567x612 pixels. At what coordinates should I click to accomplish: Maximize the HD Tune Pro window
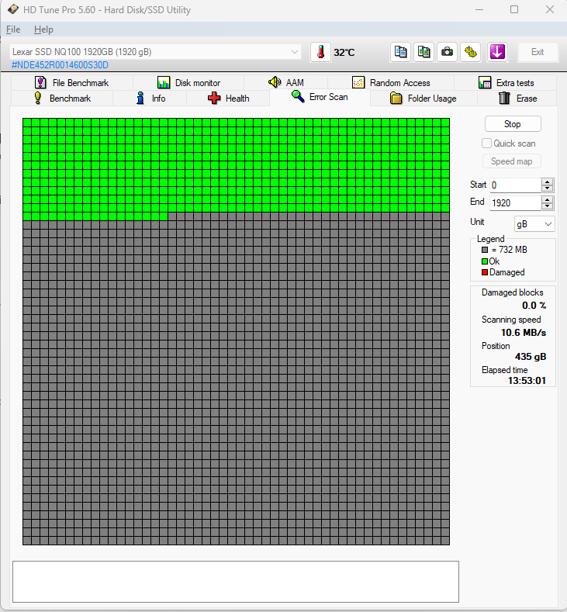(x=514, y=9)
